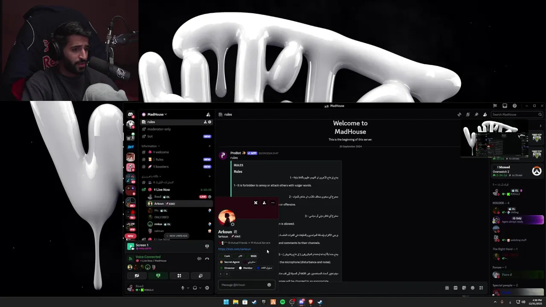Open apps icon in chat bar
546x307 pixels.
coord(481,288)
